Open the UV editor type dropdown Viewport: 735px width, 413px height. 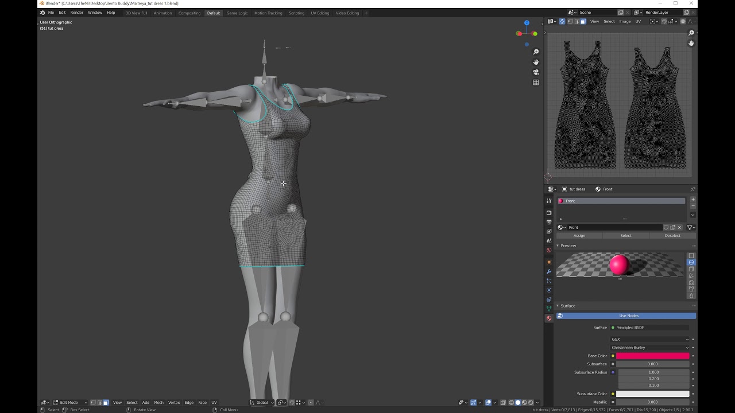[551, 21]
